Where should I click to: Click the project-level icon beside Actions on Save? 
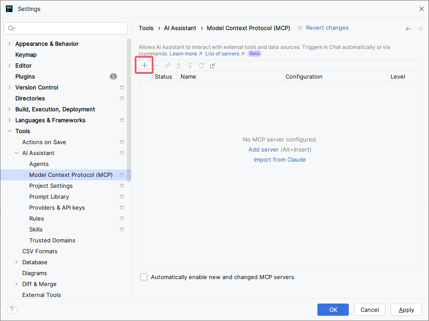pos(122,142)
